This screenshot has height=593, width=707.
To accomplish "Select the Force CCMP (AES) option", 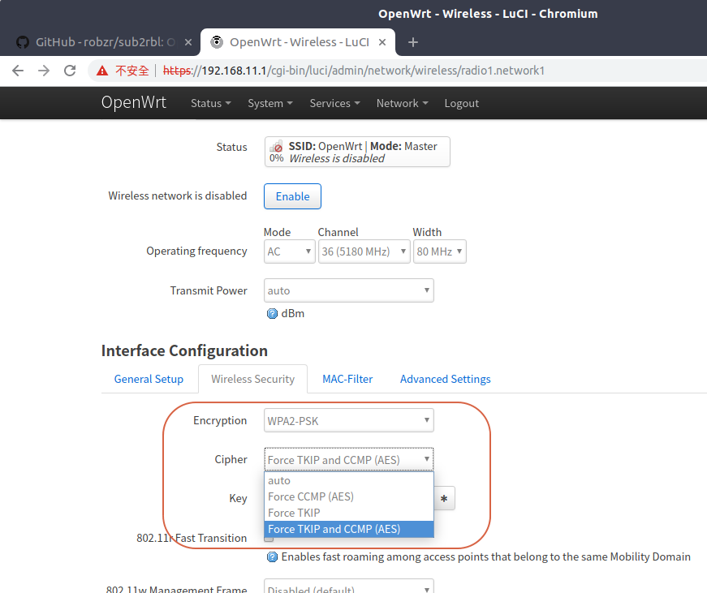I will click(x=349, y=496).
